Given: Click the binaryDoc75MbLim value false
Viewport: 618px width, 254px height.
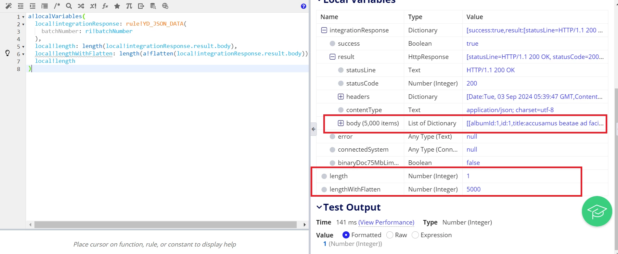Looking at the screenshot, I should (473, 163).
